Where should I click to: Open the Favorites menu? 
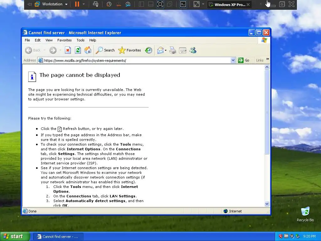65,40
